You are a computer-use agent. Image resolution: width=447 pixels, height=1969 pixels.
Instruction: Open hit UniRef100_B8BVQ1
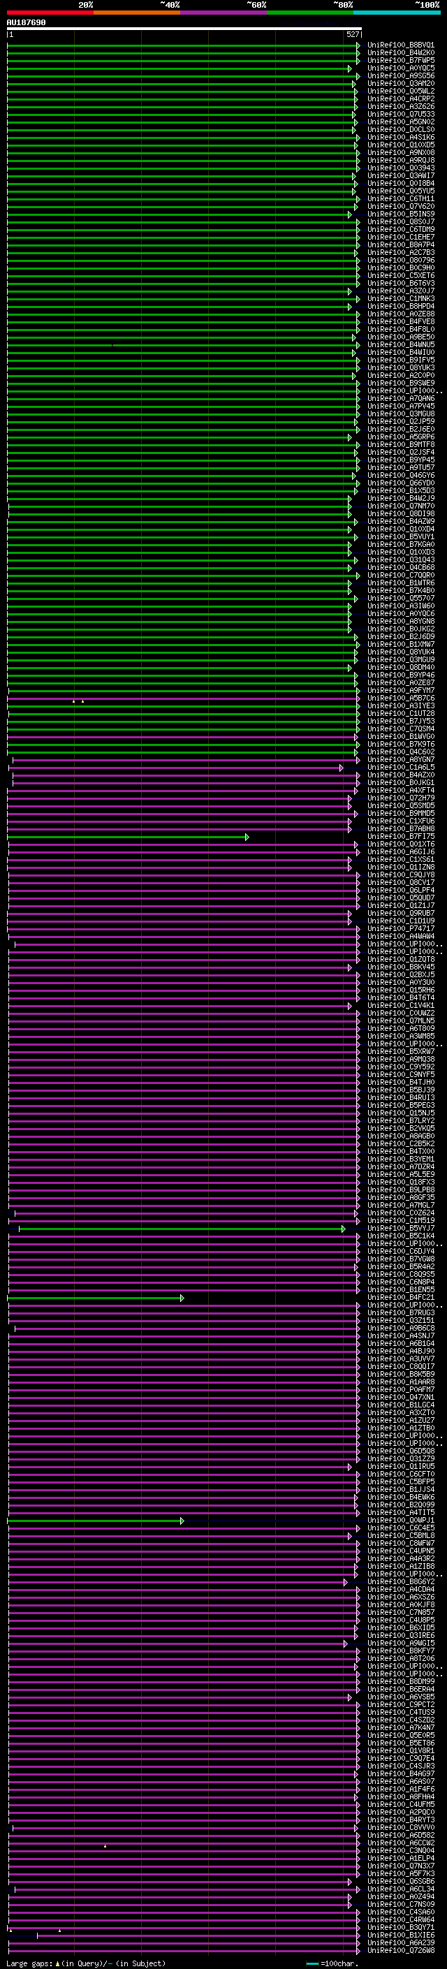[400, 45]
